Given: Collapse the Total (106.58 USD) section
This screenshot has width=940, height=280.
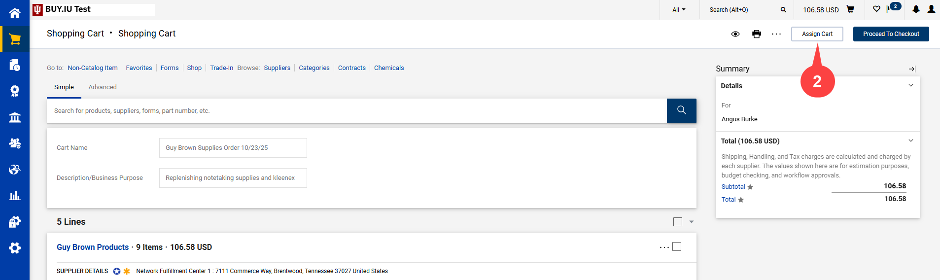Looking at the screenshot, I should 910,141.
